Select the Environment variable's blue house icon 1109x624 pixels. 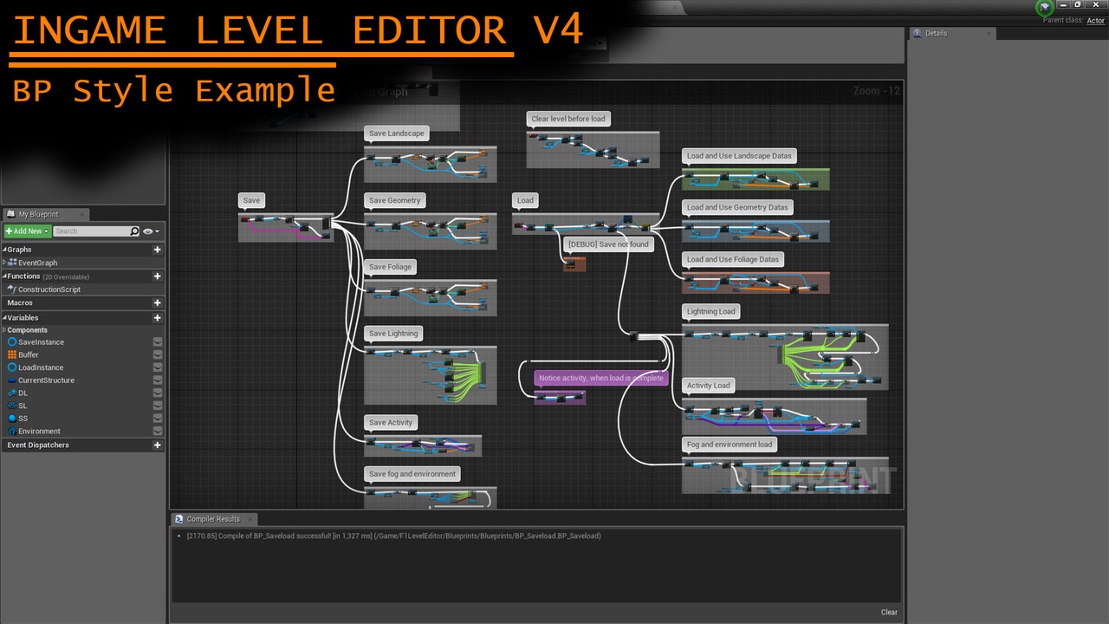point(12,431)
